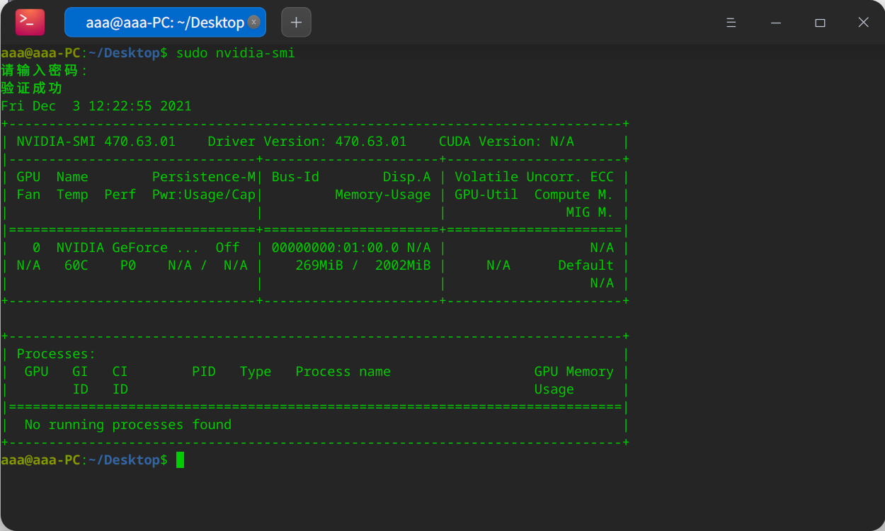Open the hamburger main menu
885x531 pixels.
click(731, 23)
